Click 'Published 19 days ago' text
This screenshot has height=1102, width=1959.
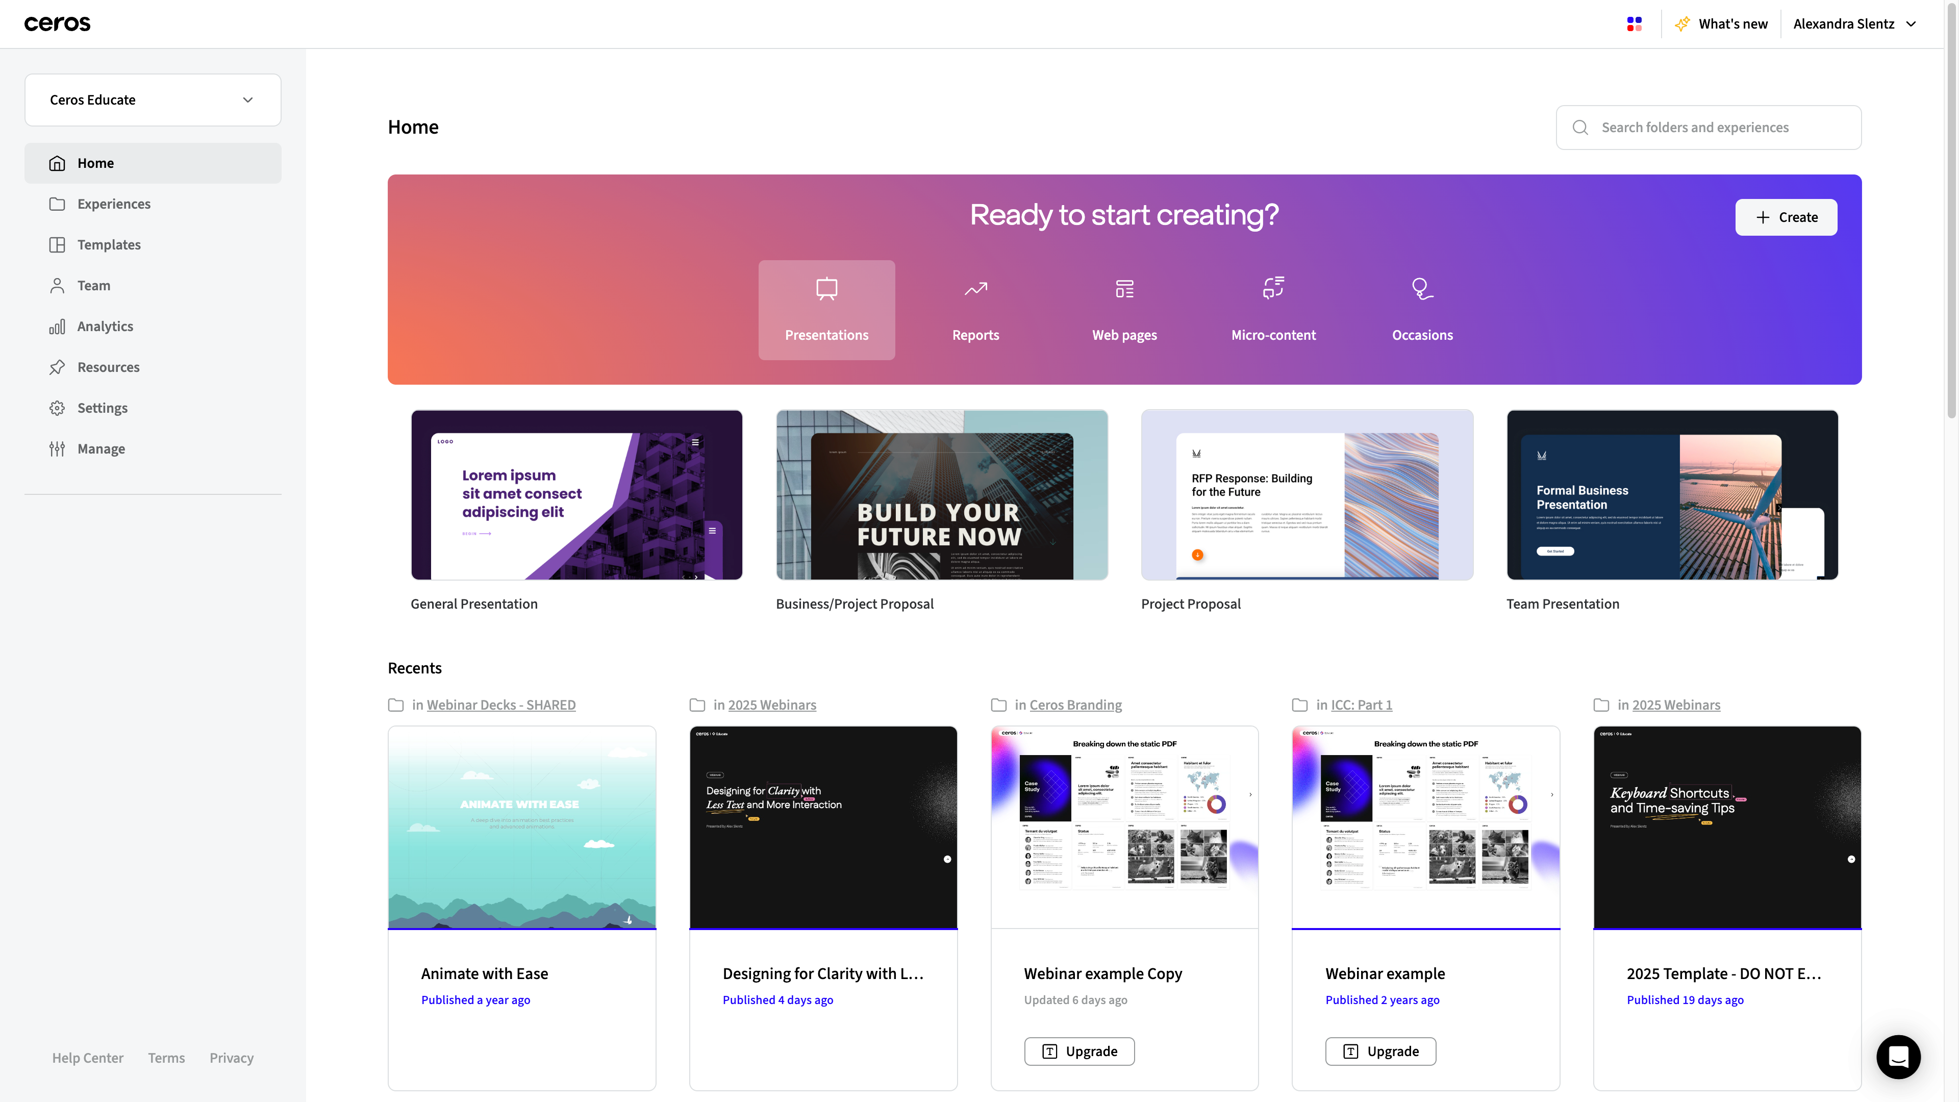click(x=1685, y=1000)
